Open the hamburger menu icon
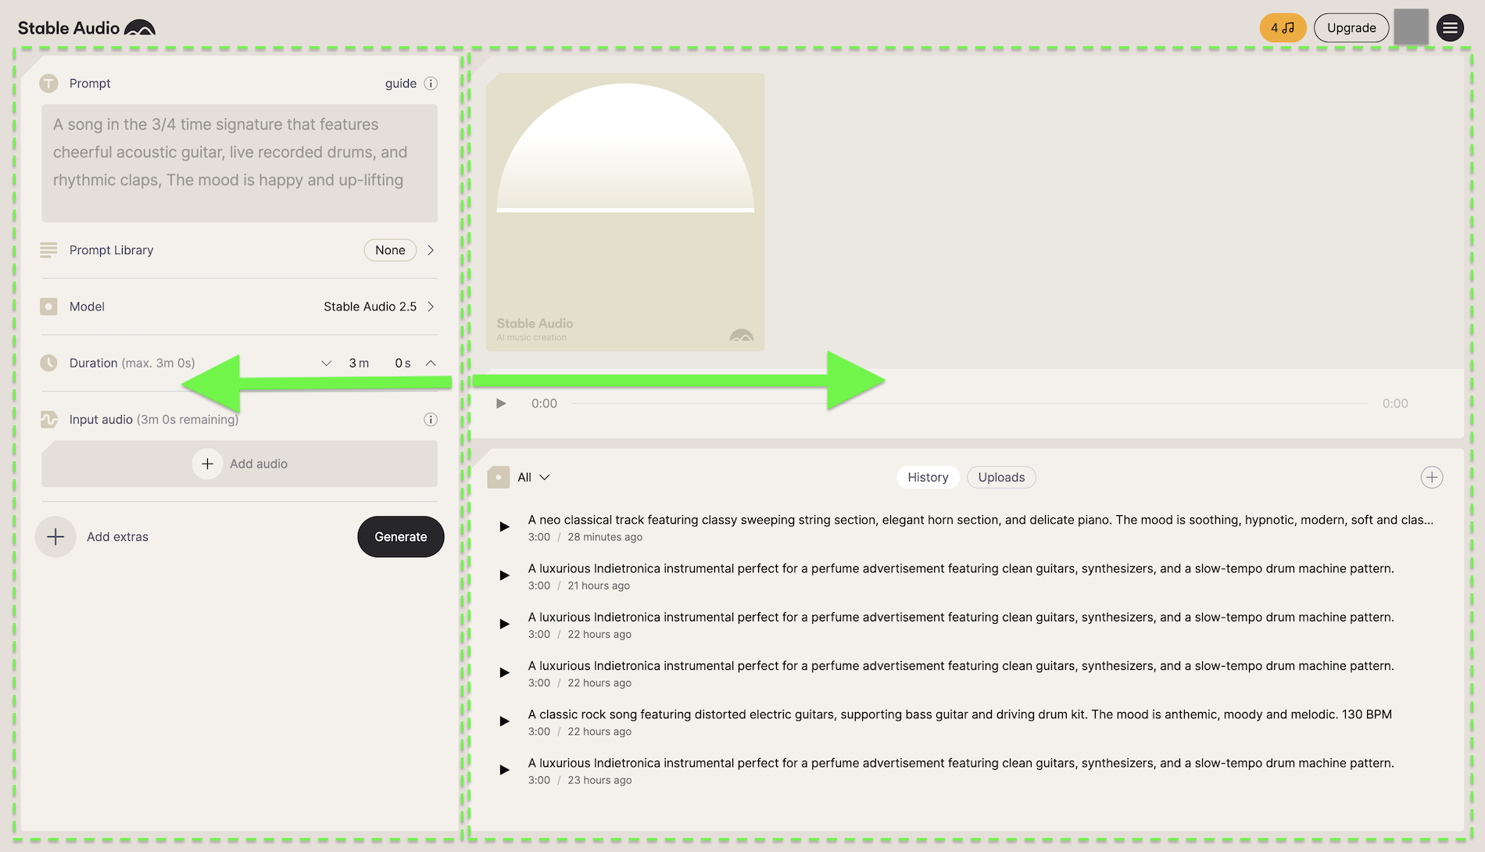 [1450, 28]
